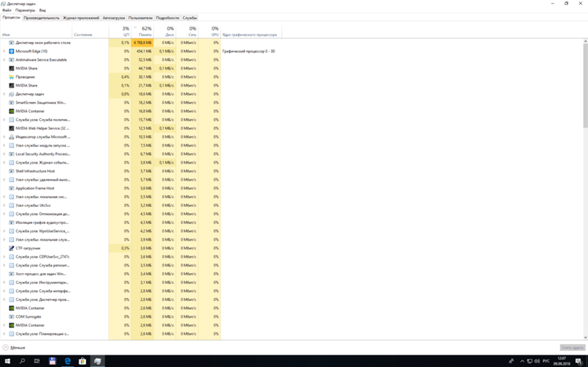Switch to the Производительность tab
588x367 pixels.
[41, 18]
